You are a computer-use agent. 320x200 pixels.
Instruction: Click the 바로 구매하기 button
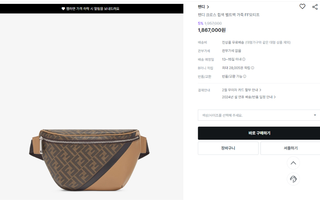(x=259, y=133)
